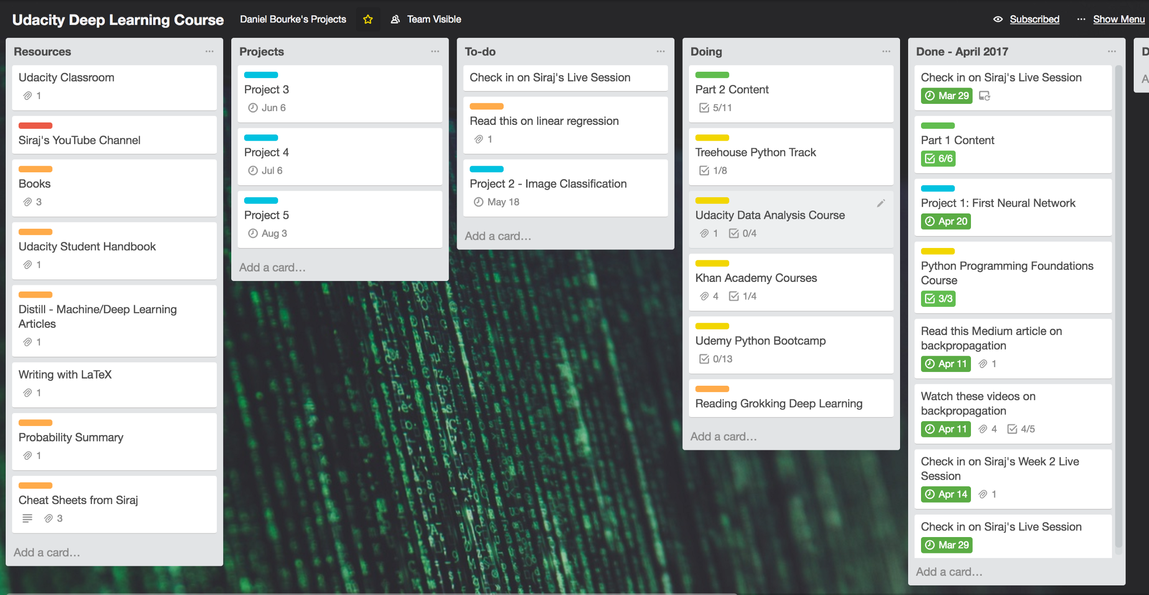Click paperclip icon on Khan Academy Courses card
The width and height of the screenshot is (1149, 595).
coord(704,296)
